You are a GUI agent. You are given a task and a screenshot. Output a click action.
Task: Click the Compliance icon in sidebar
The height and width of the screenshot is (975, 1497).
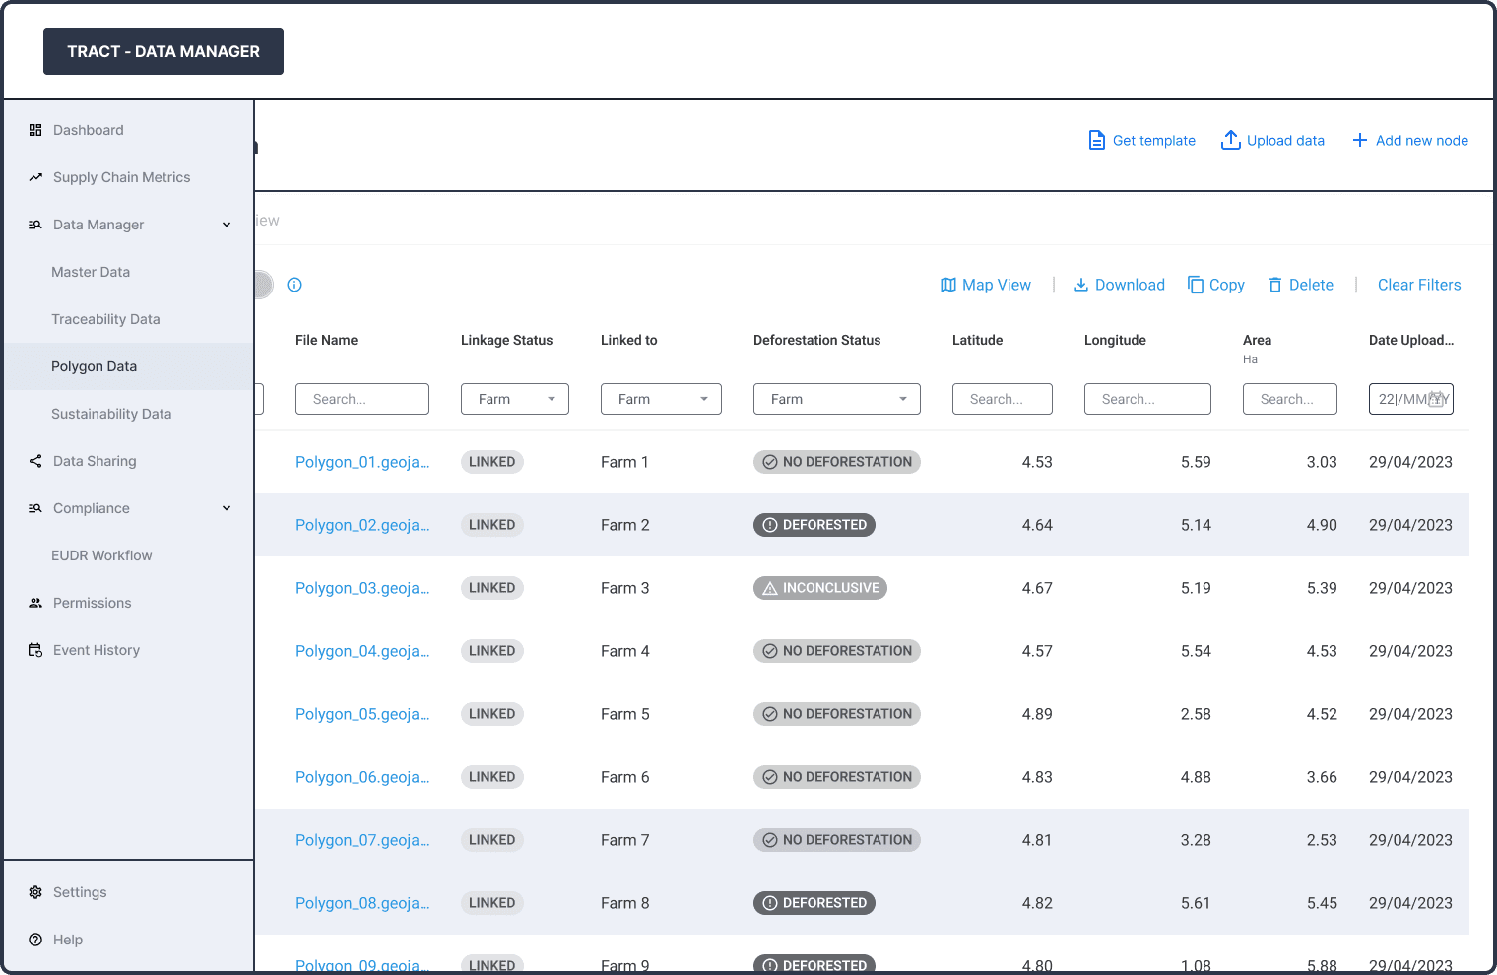click(x=35, y=508)
